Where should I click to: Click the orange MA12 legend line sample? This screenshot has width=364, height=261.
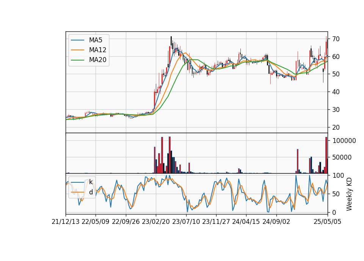[77, 50]
